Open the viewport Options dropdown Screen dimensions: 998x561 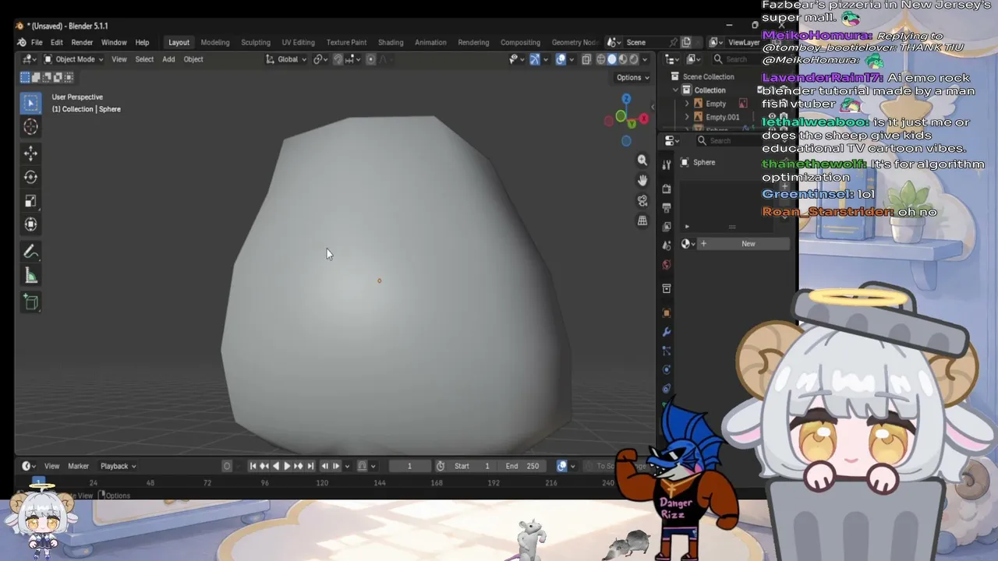click(x=632, y=77)
